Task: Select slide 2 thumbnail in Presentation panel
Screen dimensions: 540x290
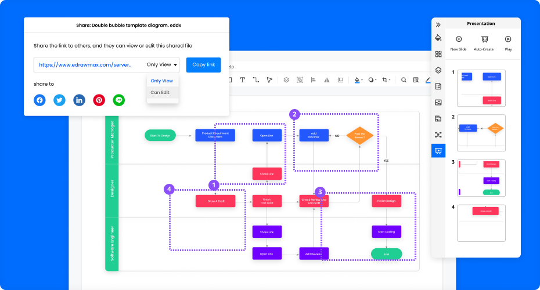Action: (x=481, y=133)
